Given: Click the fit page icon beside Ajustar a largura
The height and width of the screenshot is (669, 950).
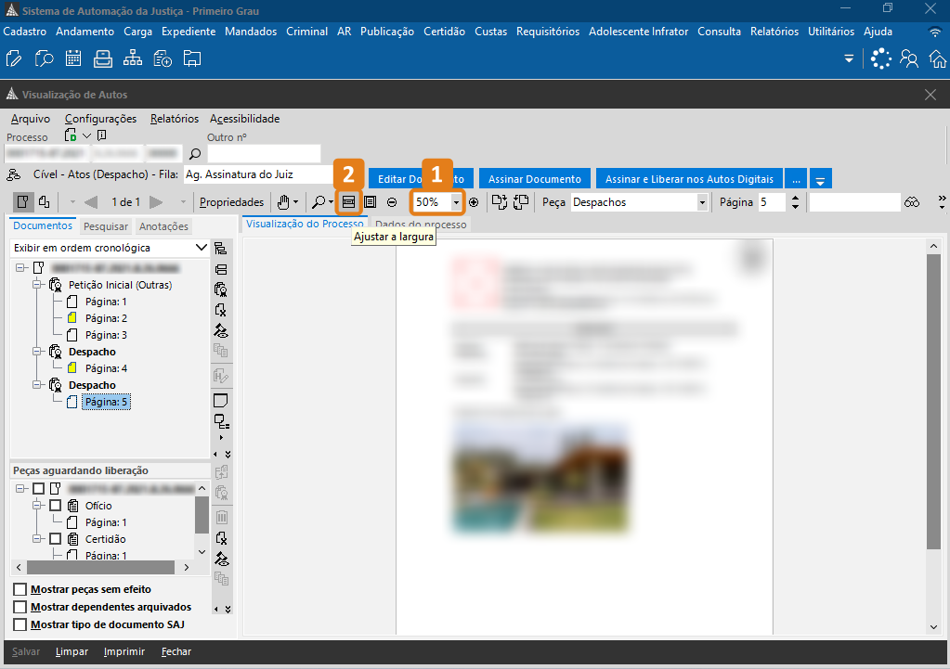Looking at the screenshot, I should click(371, 202).
